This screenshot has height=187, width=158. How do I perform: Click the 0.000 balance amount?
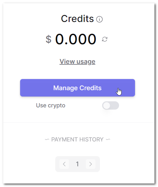[x=76, y=39]
